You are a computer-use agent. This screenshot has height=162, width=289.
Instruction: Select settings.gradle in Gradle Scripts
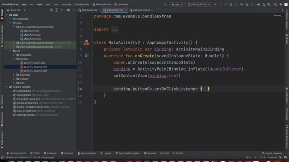click(x=26, y=115)
